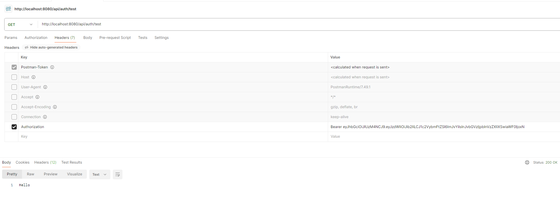560x210 pixels.
Task: Open the response Headers (12) tab
Action: pos(45,162)
